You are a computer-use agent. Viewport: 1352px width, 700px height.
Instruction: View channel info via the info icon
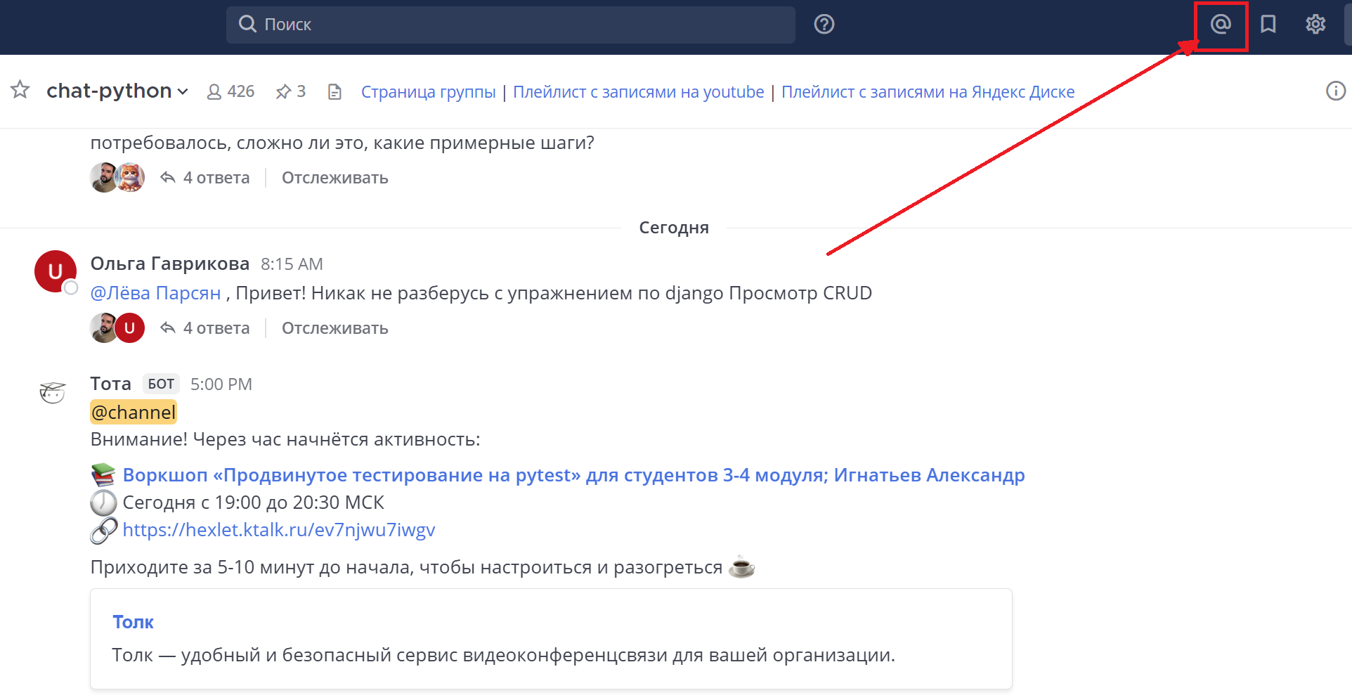1335,91
